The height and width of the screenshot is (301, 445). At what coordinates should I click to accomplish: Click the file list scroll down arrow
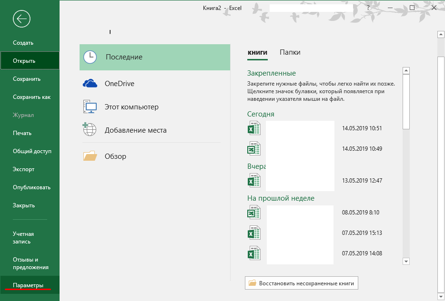click(406, 261)
